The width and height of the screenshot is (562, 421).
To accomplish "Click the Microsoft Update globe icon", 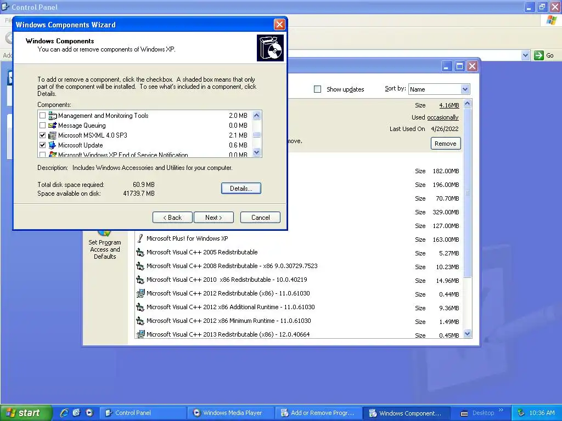I will [52, 145].
